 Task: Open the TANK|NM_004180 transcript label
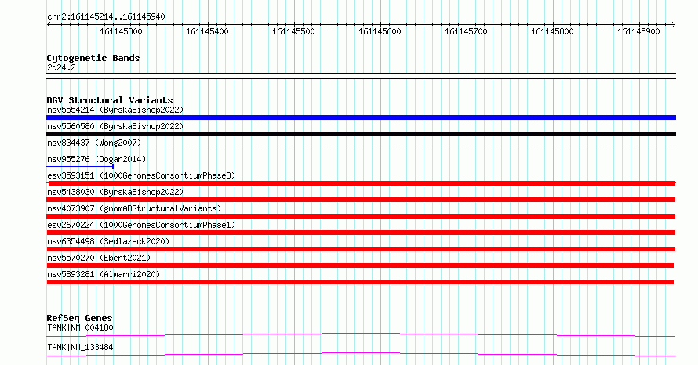point(80,327)
